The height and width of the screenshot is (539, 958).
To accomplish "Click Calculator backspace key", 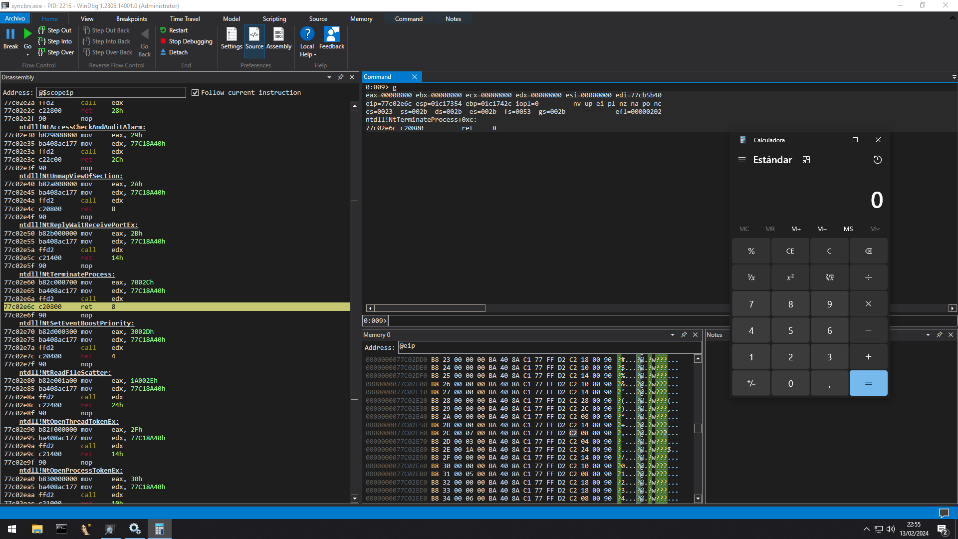I will tap(869, 251).
